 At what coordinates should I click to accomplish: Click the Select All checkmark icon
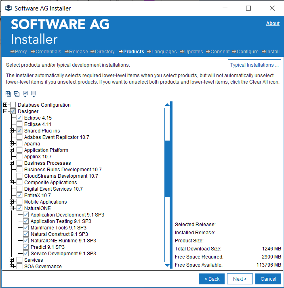[25, 94]
